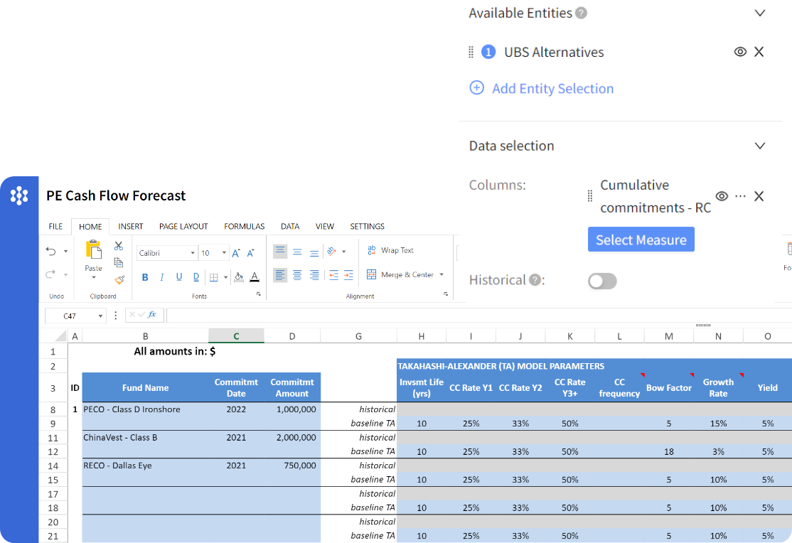Open the font color picker
Screen dimensions: 792x543
[x=255, y=277]
